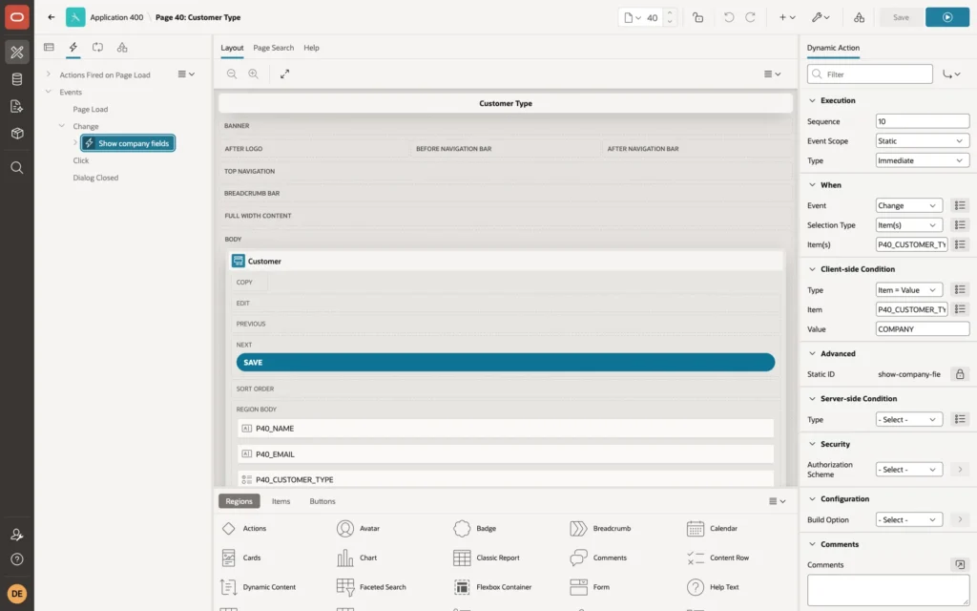Switch to the Dynamic Actions lightning tab
Image resolution: width=977 pixels, height=611 pixels.
point(73,48)
